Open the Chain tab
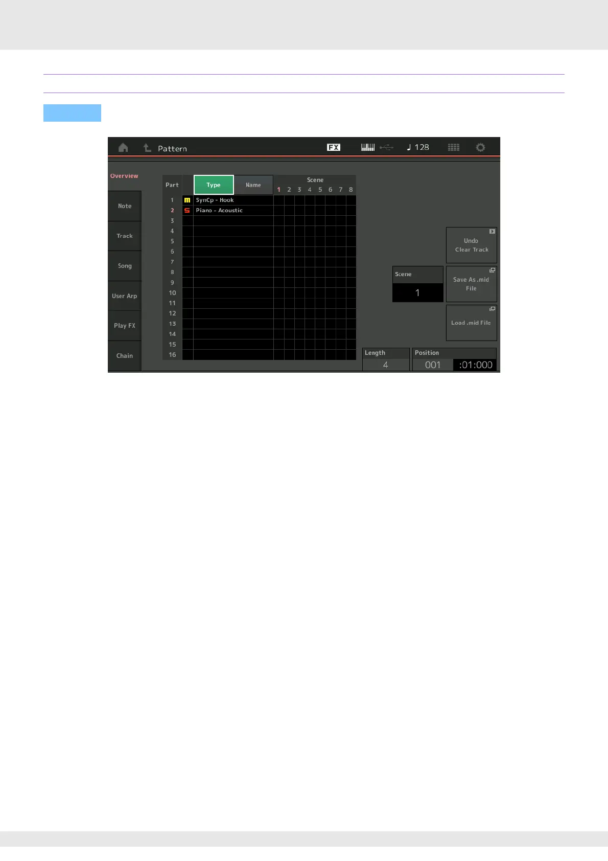608x861 pixels. coord(125,356)
